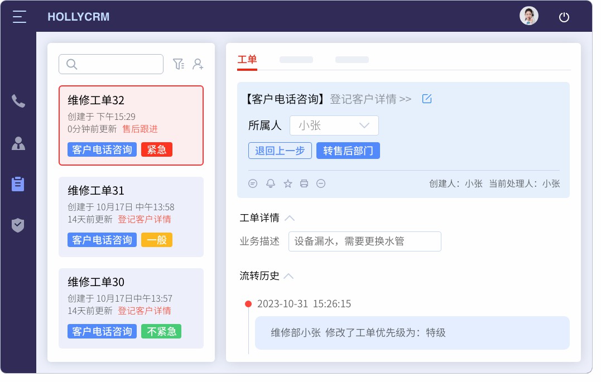Click the 退回上一步 button

(x=280, y=151)
